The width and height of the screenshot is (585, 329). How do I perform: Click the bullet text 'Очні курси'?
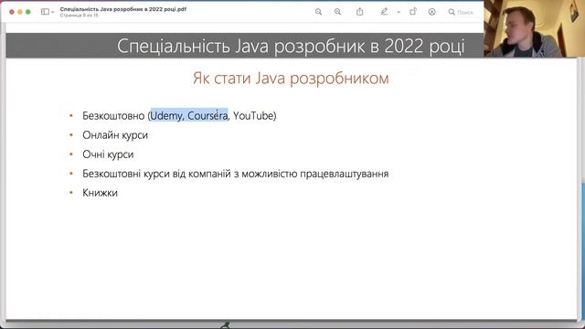pyautogui.click(x=108, y=154)
